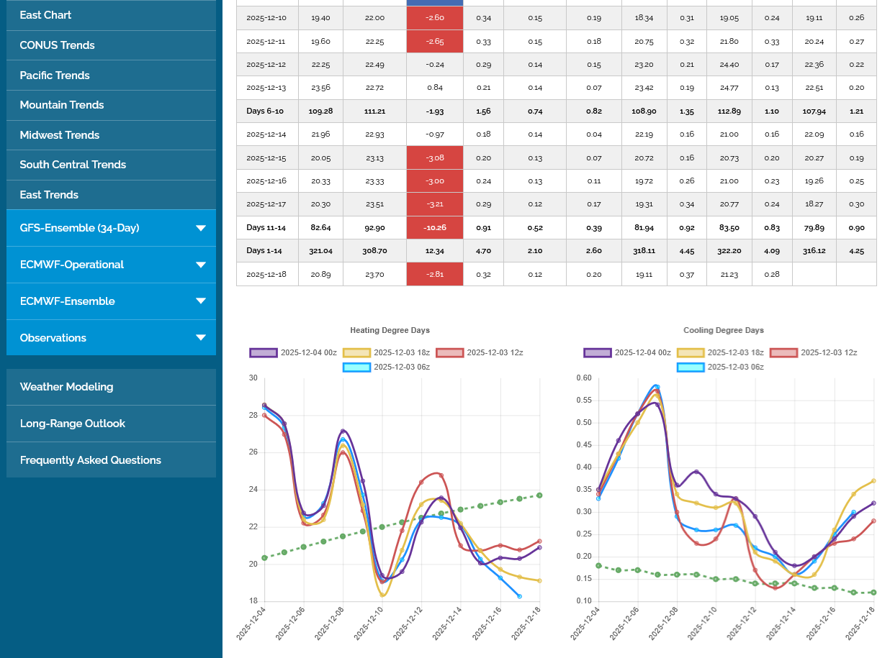Open the Observations dropdown arrow

point(200,338)
